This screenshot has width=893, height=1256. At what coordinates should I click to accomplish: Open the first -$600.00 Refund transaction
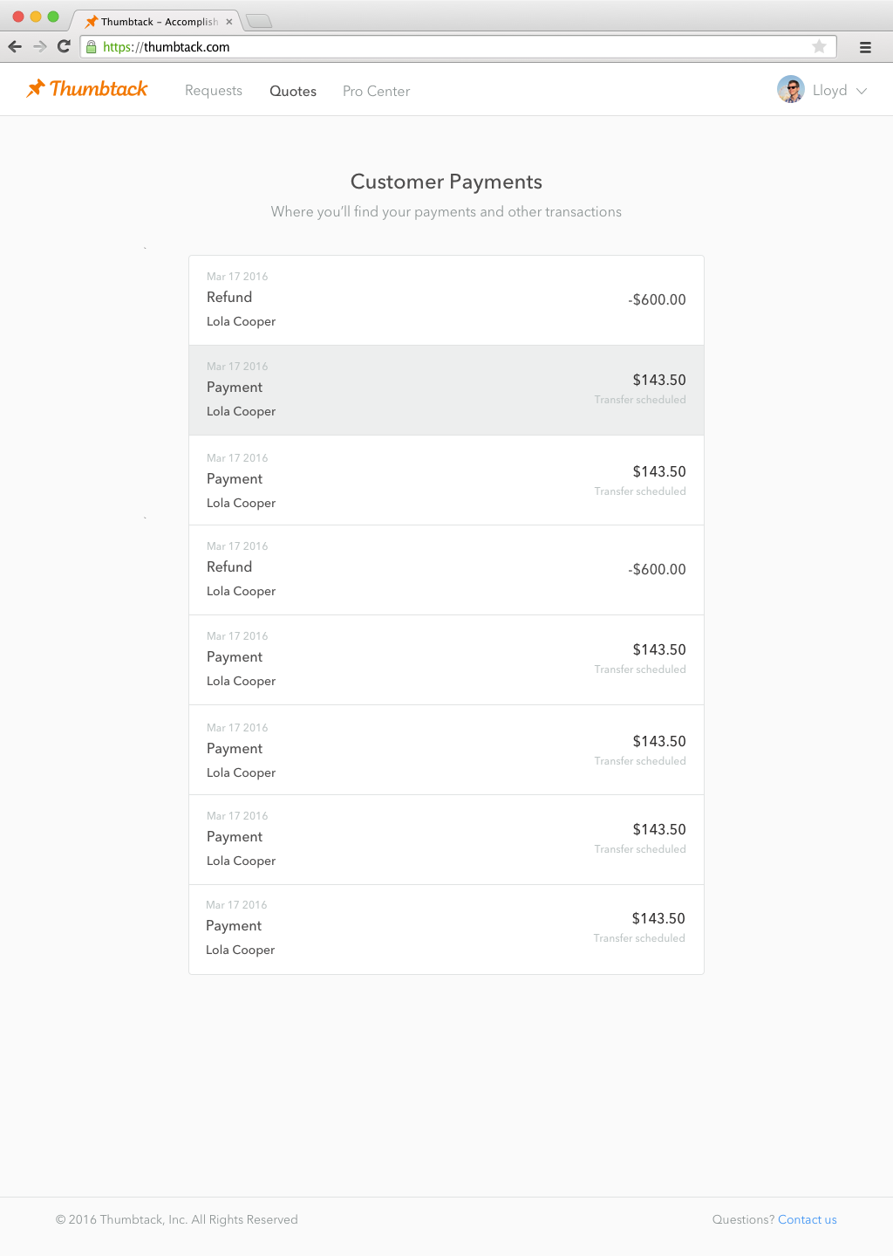[446, 300]
